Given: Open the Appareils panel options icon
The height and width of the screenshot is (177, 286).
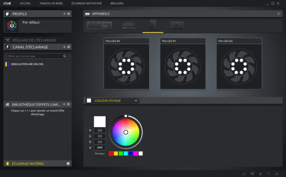Looking at the screenshot, I should point(279,14).
